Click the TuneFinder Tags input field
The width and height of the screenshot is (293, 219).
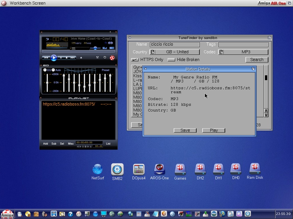[x=243, y=44]
